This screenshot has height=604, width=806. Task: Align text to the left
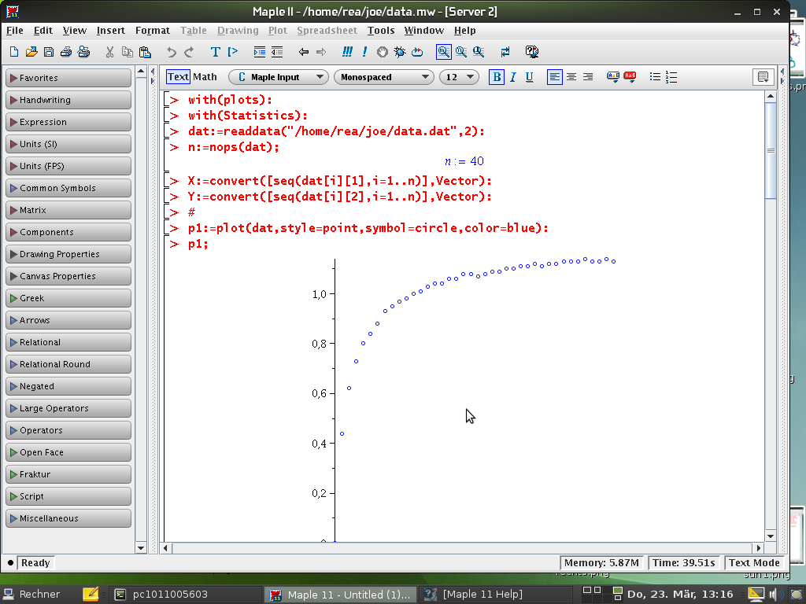click(x=555, y=77)
